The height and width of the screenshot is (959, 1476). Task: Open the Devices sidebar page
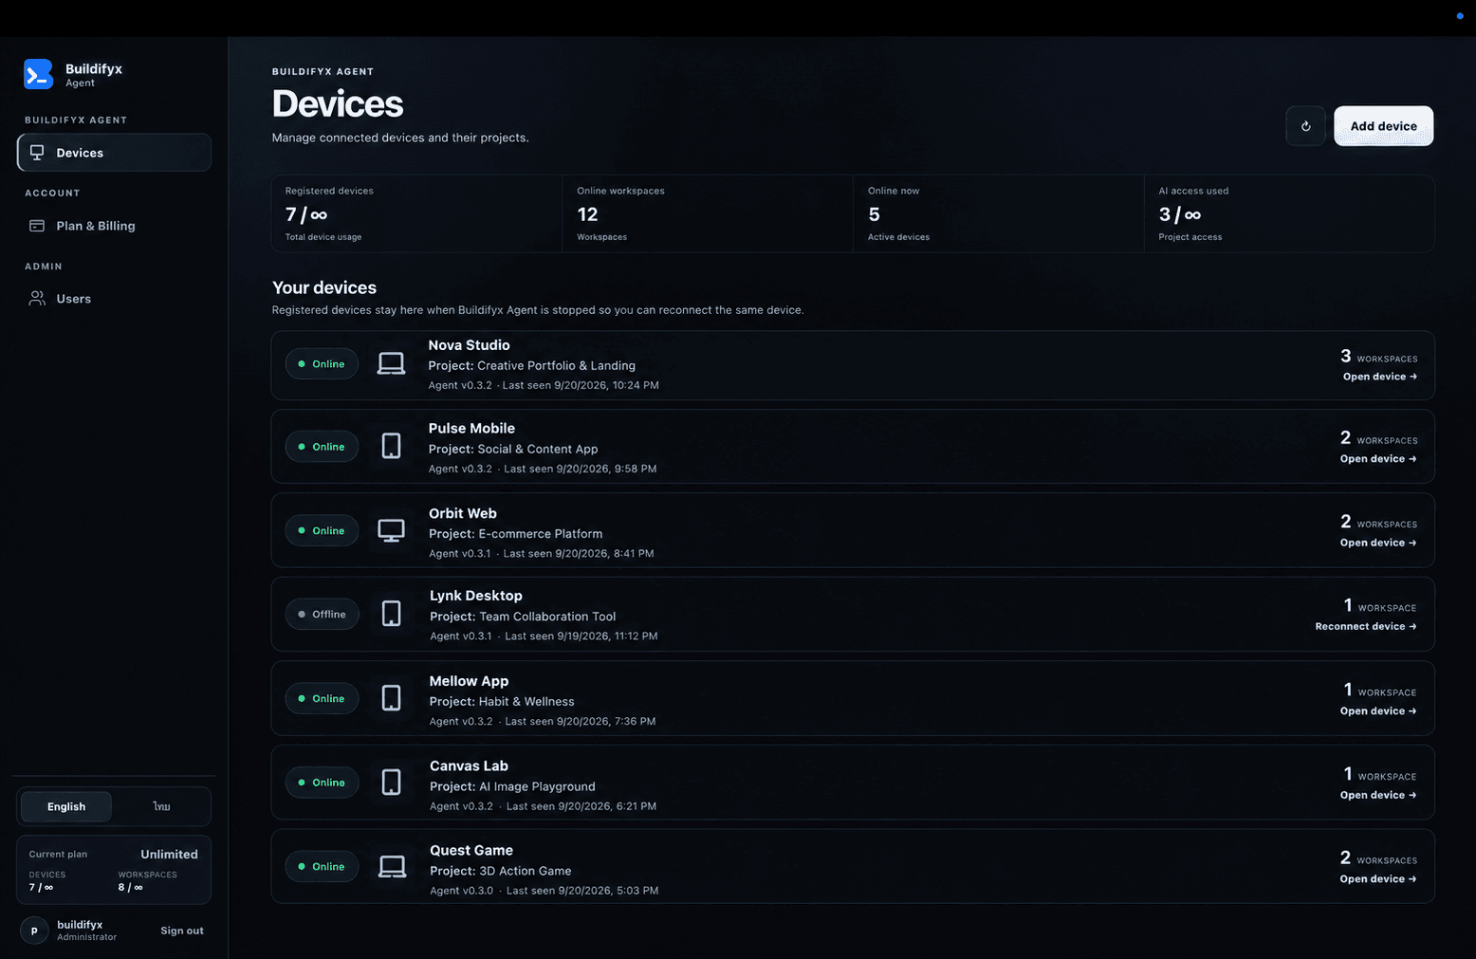tap(114, 153)
